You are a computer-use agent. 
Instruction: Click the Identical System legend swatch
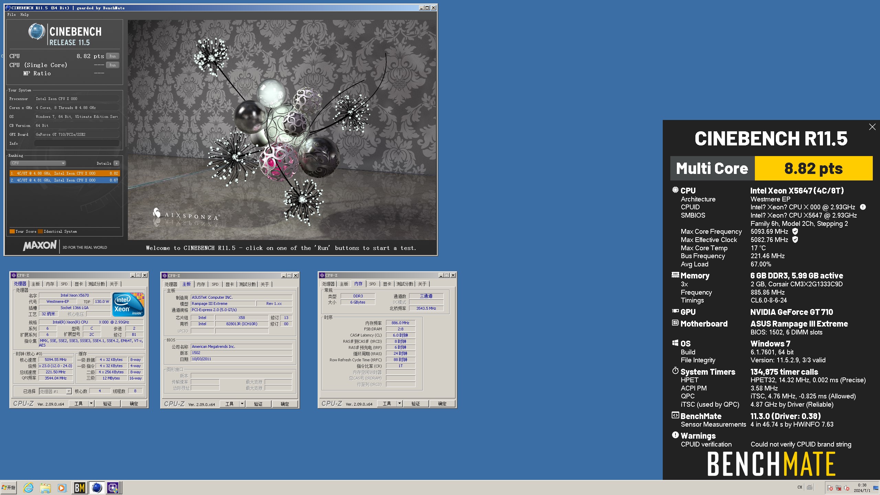tap(40, 231)
